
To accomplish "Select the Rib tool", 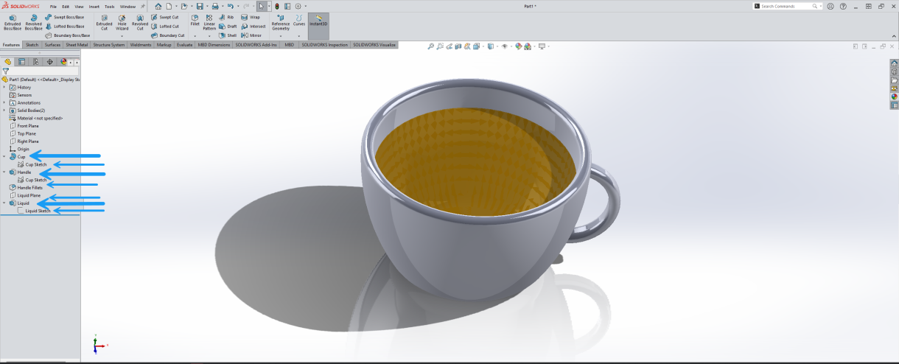I will [227, 16].
